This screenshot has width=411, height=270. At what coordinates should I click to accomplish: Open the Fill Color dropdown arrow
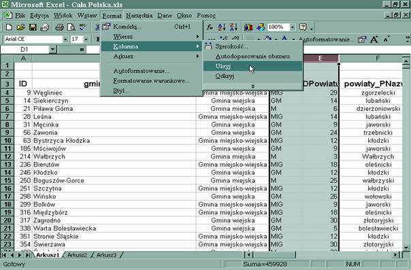pos(276,39)
